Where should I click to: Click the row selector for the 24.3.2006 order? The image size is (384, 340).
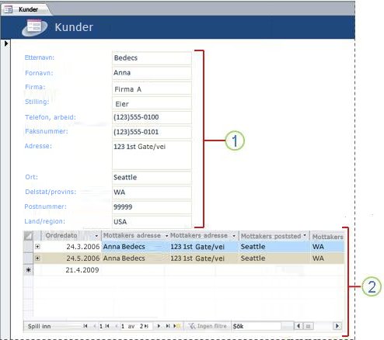28,247
